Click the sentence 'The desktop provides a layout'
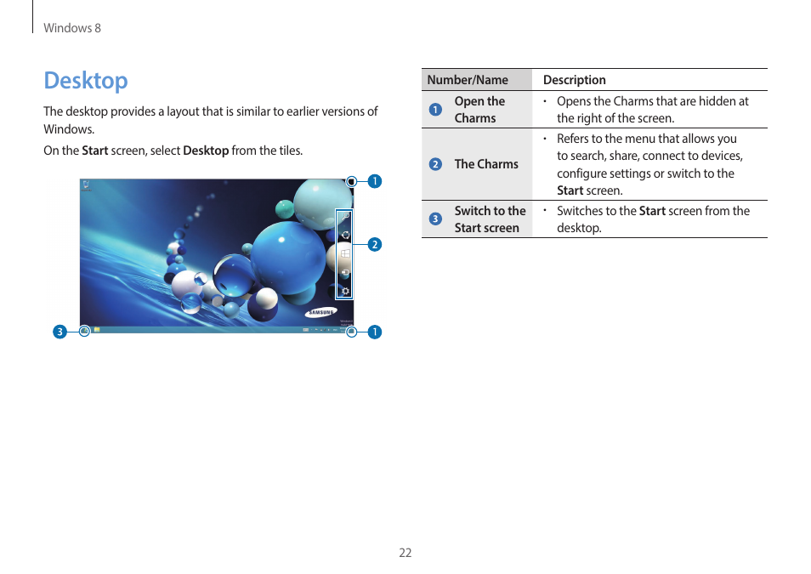The width and height of the screenshot is (811, 574). [211, 120]
